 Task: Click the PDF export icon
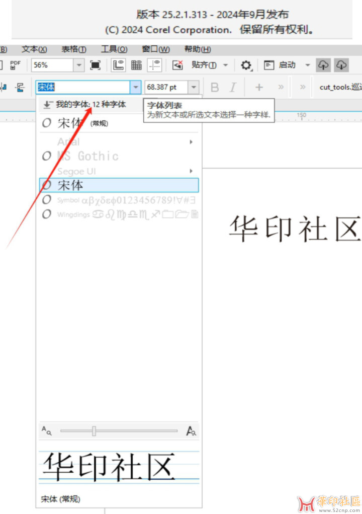(x=15, y=65)
